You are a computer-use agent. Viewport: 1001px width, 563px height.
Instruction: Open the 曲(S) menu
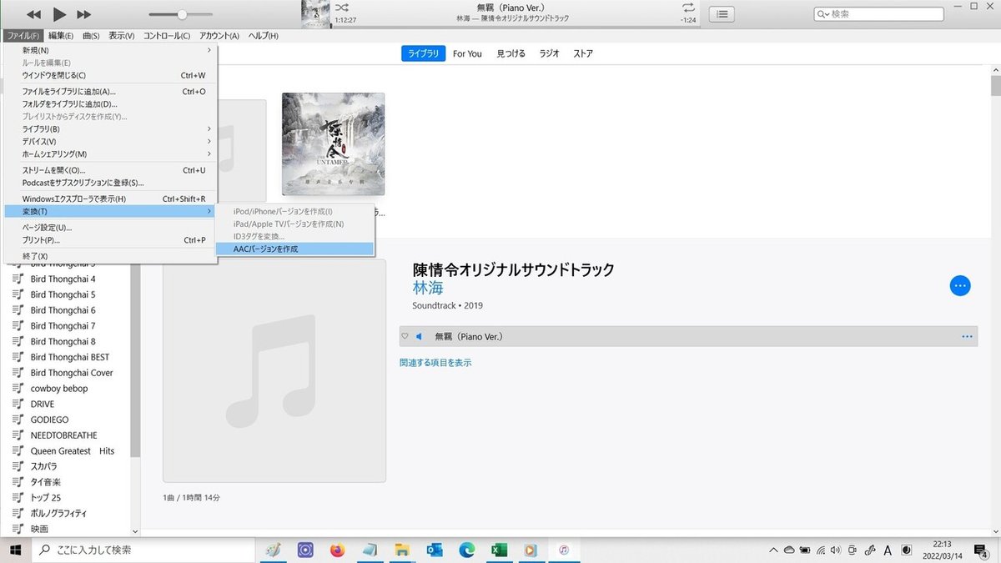pyautogui.click(x=90, y=36)
